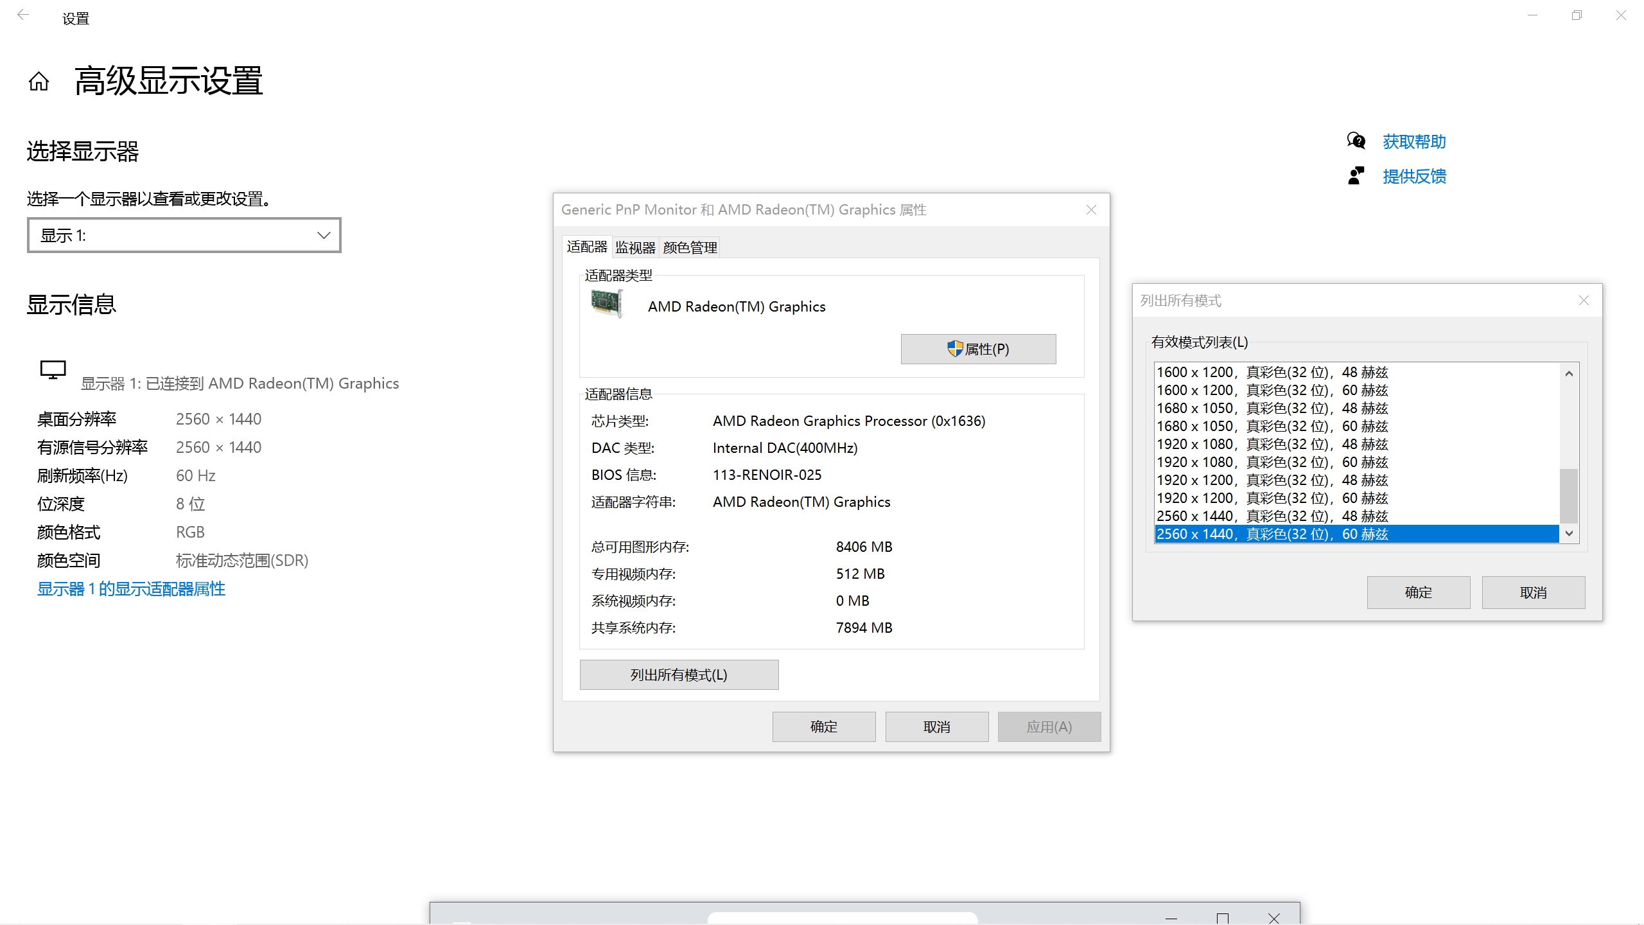Click the Home icon beside 高级显示设置

coord(39,82)
